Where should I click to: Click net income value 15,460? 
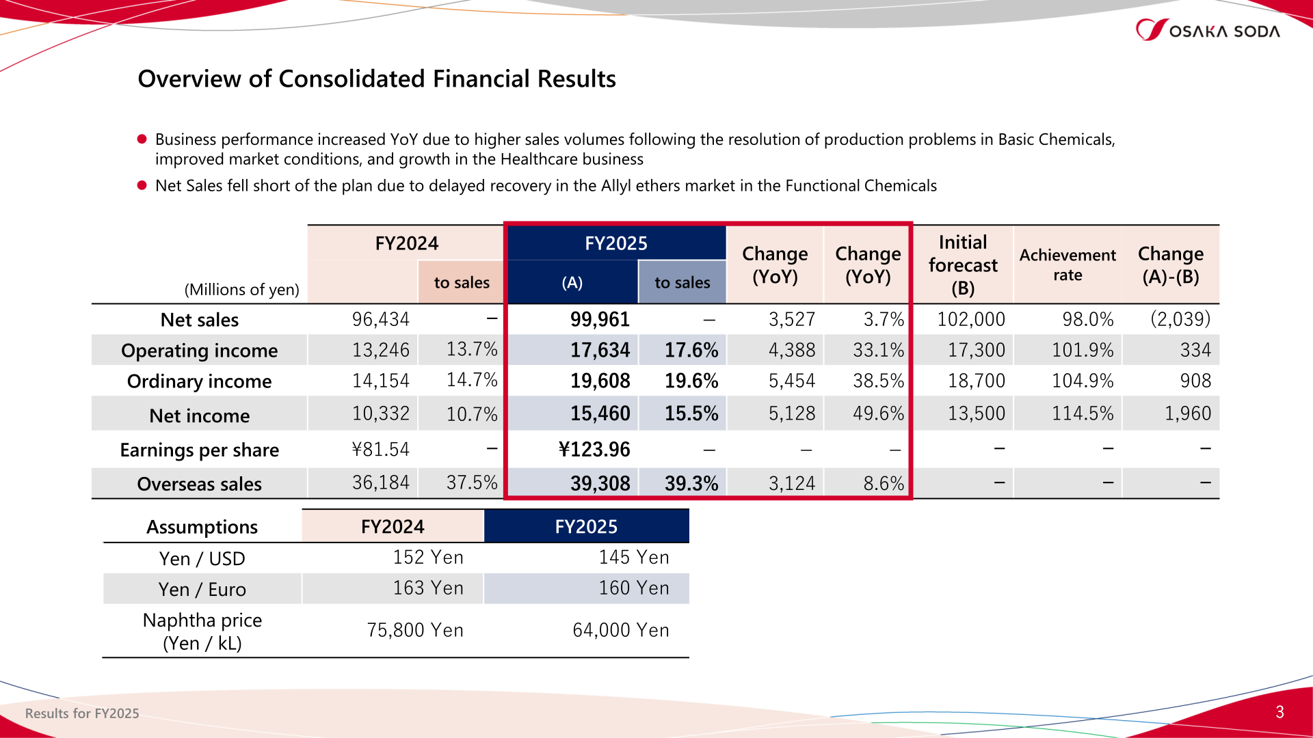pos(600,413)
